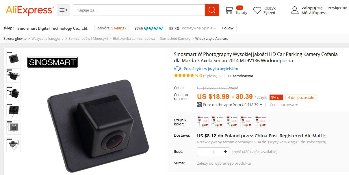Open the categories hamburger menu dropdown
The width and height of the screenshot is (349, 175).
[63, 10]
